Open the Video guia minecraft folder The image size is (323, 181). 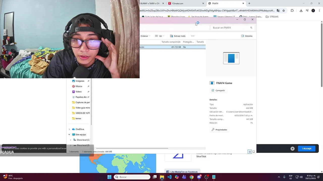81,108
